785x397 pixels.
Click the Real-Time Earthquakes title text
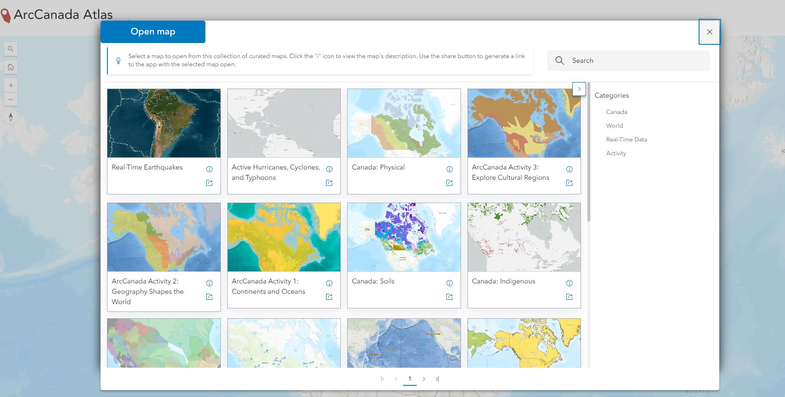[x=147, y=167]
